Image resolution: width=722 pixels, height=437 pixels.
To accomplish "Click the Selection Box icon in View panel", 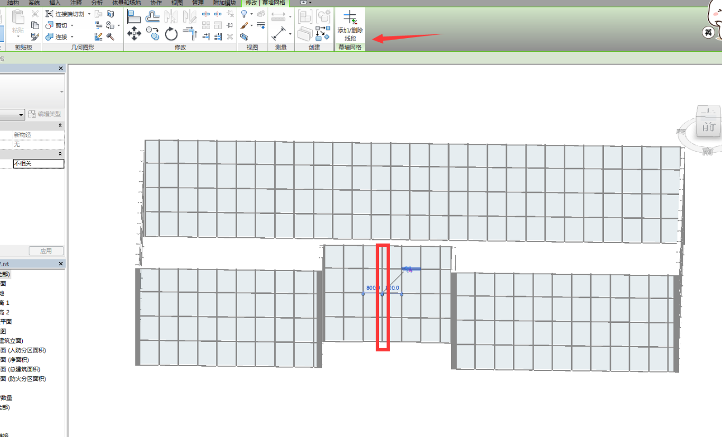I will click(244, 36).
